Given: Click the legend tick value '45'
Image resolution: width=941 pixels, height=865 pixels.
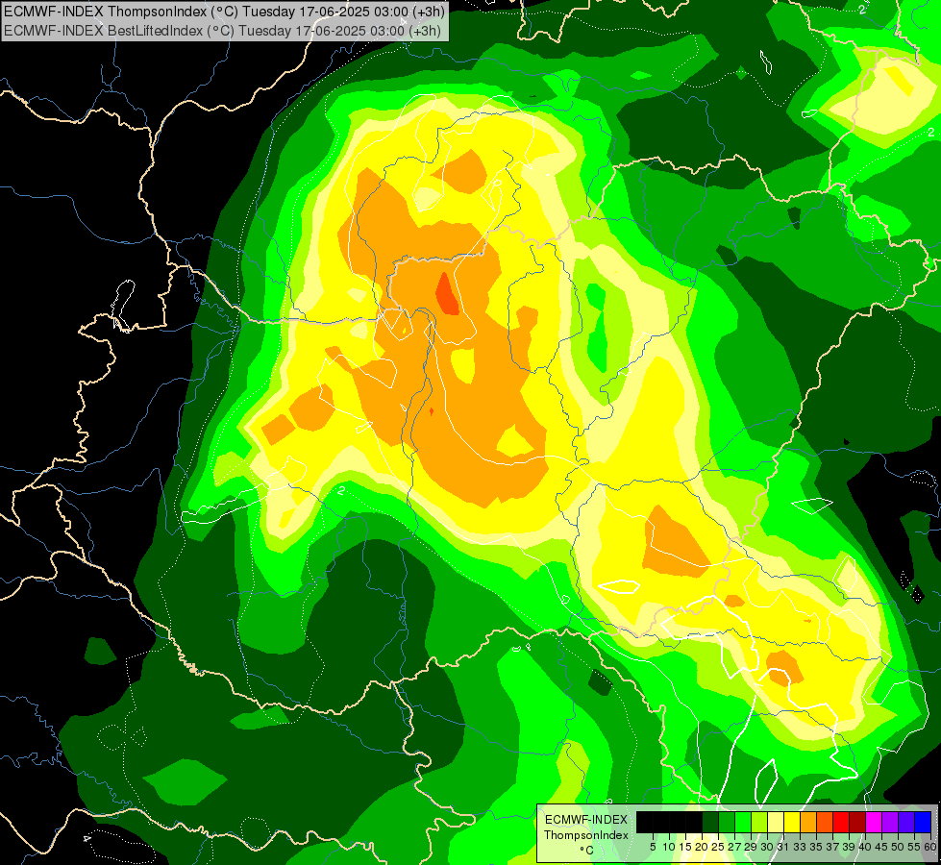Looking at the screenshot, I should pos(881,847).
